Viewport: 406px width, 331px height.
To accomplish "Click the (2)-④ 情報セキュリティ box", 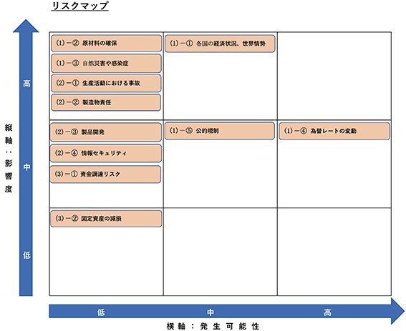I will point(106,153).
